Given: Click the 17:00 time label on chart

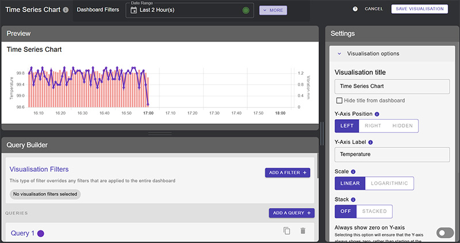Looking at the screenshot, I should click(x=148, y=113).
